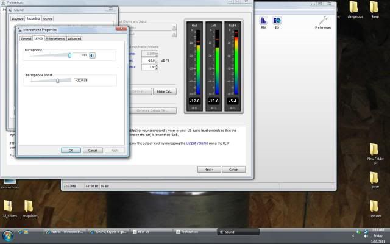Click the greyed Apply button

115,151
